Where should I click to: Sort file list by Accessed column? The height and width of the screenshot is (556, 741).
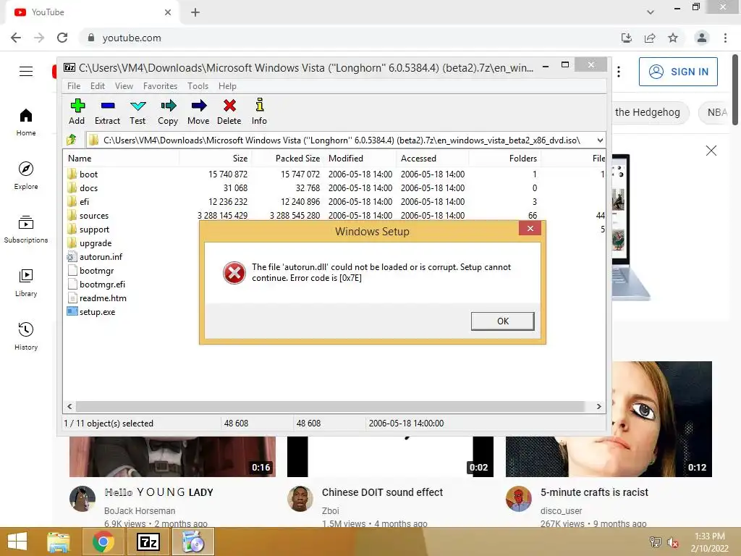point(433,159)
